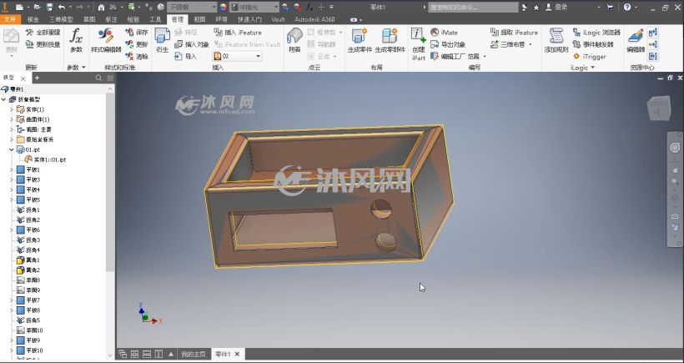Viewport: 684px width, 363px height.
Task: Switch to the 草图 (Sketch) tab
Action: click(89, 20)
